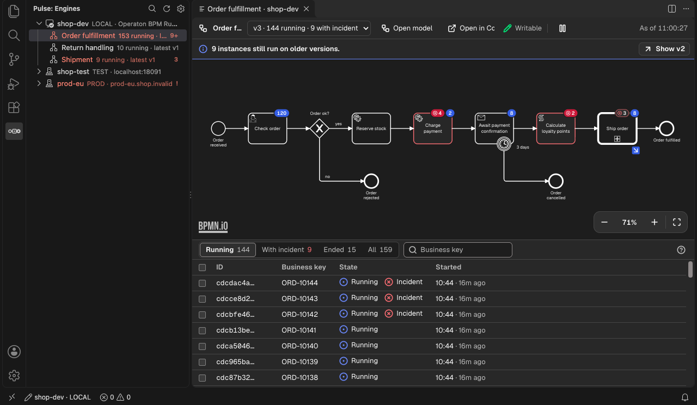Click search icon in Pulse: Engines header

[152, 9]
